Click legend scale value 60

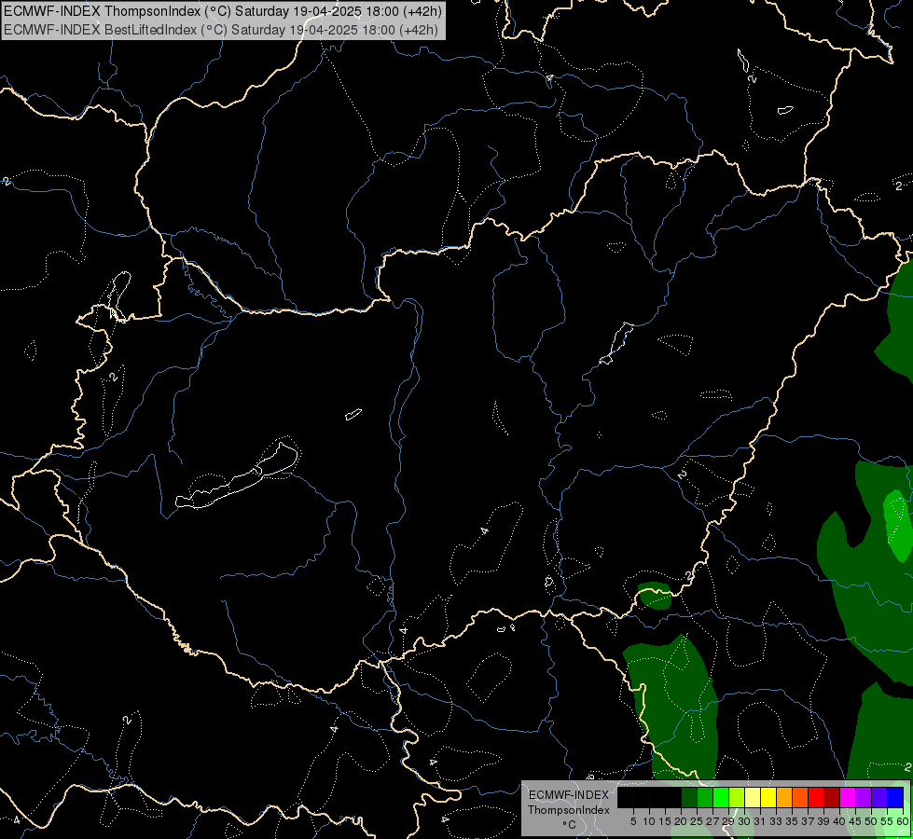click(x=902, y=821)
